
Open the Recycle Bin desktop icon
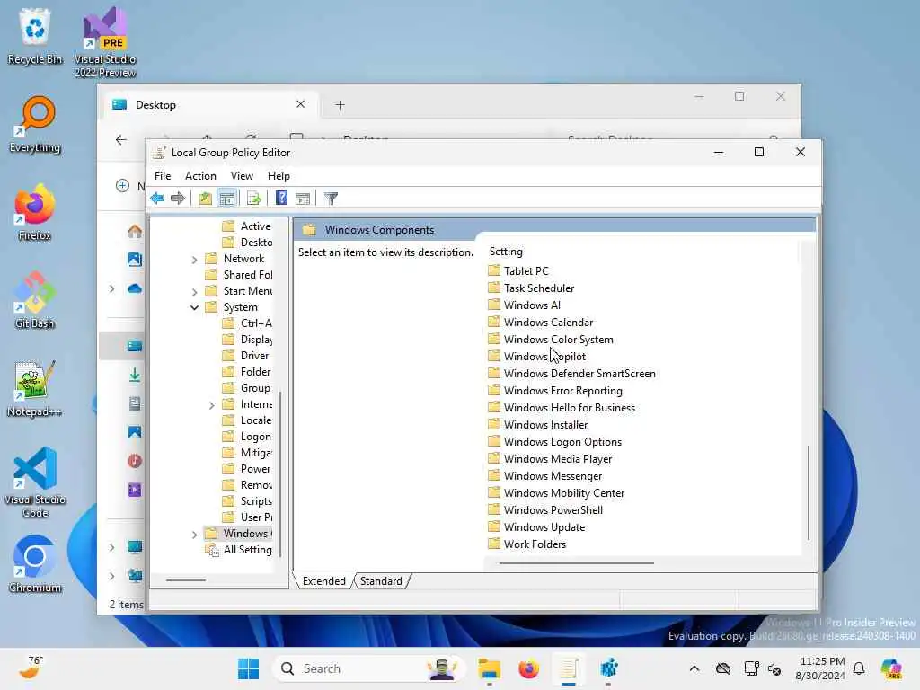35,36
